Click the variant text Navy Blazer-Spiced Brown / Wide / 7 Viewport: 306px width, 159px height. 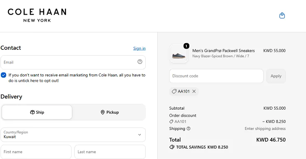[220, 56]
